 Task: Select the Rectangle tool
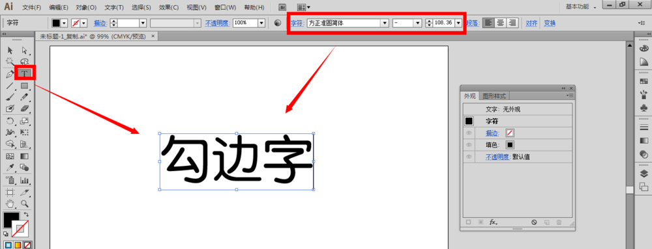click(25, 86)
